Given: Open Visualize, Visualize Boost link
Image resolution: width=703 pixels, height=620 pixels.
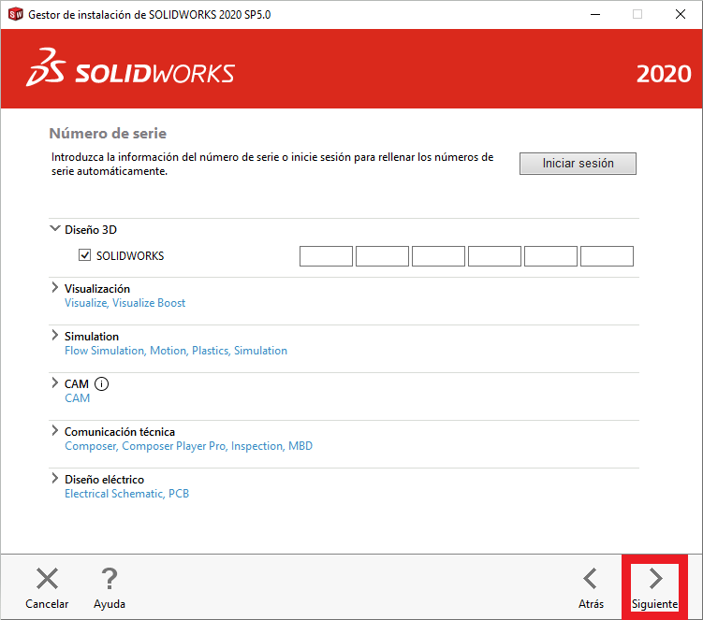Looking at the screenshot, I should click(124, 303).
